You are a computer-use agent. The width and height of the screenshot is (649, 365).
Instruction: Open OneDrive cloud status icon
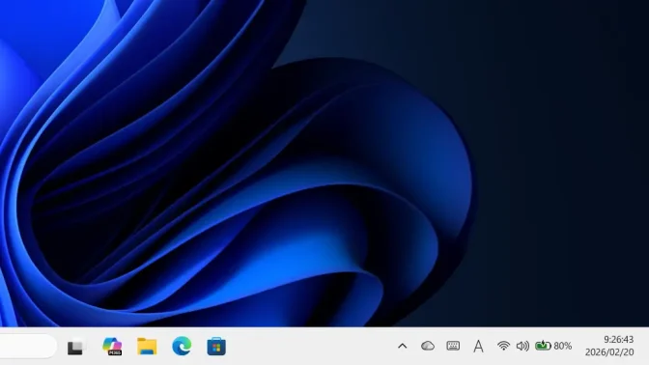coord(428,346)
